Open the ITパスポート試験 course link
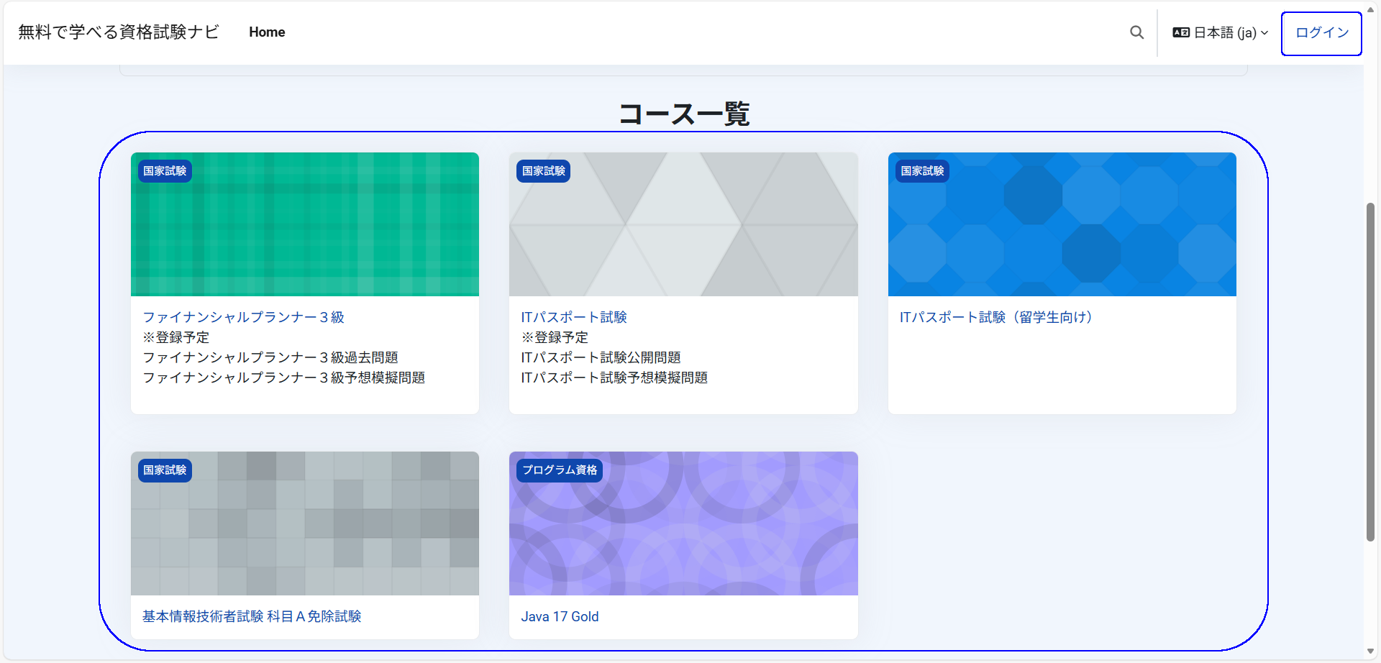This screenshot has width=1381, height=663. pyautogui.click(x=573, y=317)
